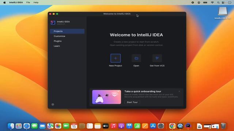Open the Trash in the Dock
Image resolution: width=234 pixels, height=131 pixels.
pyautogui.click(x=223, y=126)
